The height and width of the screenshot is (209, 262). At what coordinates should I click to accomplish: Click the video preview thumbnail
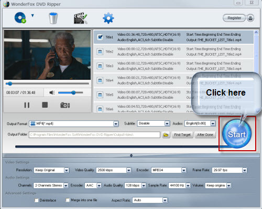click(47, 55)
